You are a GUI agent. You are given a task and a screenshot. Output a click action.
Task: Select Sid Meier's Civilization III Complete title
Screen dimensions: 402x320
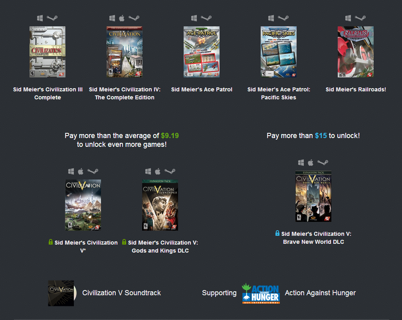(x=48, y=93)
